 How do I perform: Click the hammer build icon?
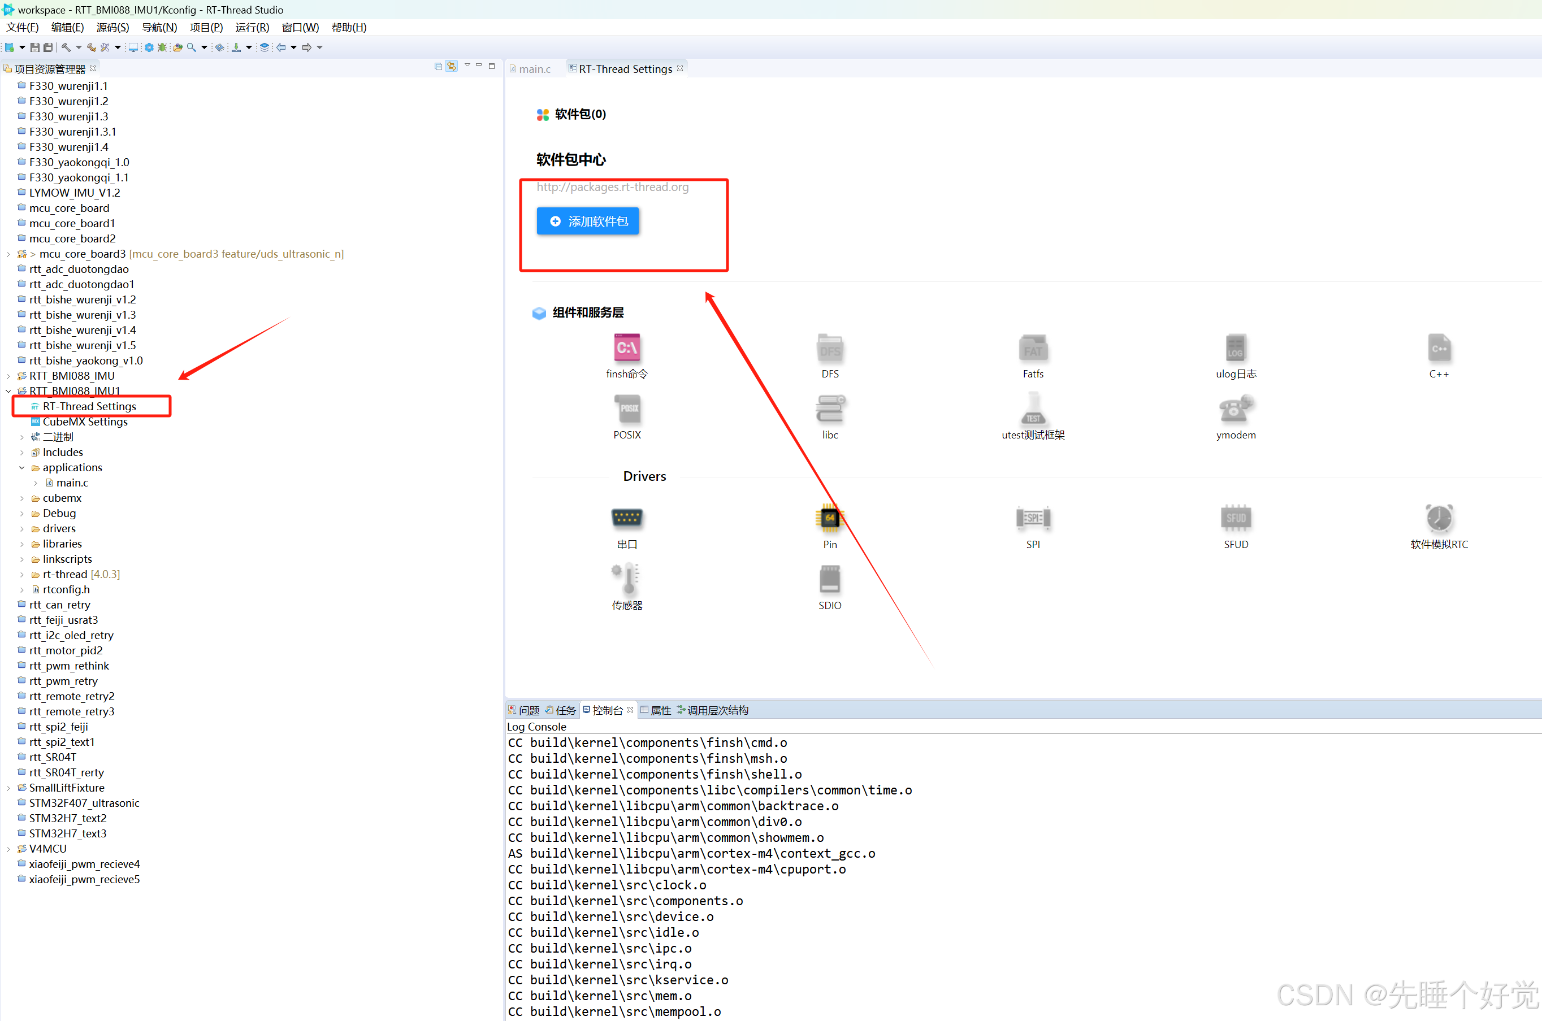pos(66,47)
